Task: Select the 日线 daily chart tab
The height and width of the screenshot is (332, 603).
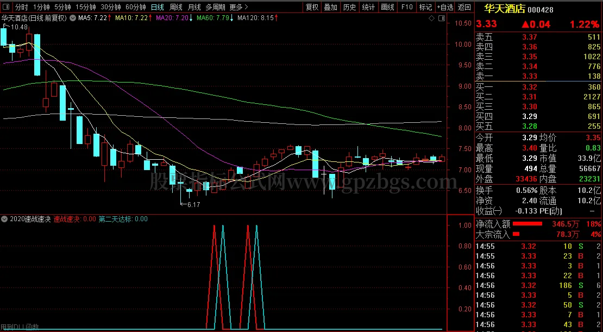Action: 158,7
